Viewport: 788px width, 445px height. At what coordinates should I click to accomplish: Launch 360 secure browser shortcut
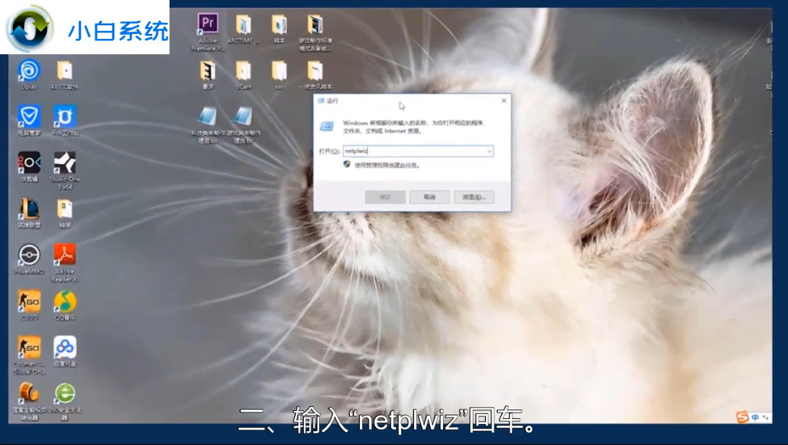pos(64,394)
